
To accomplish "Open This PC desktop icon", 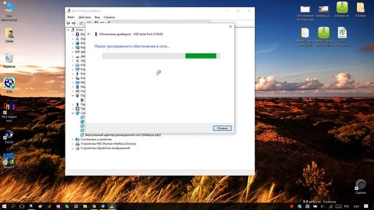I will (x=9, y=12).
